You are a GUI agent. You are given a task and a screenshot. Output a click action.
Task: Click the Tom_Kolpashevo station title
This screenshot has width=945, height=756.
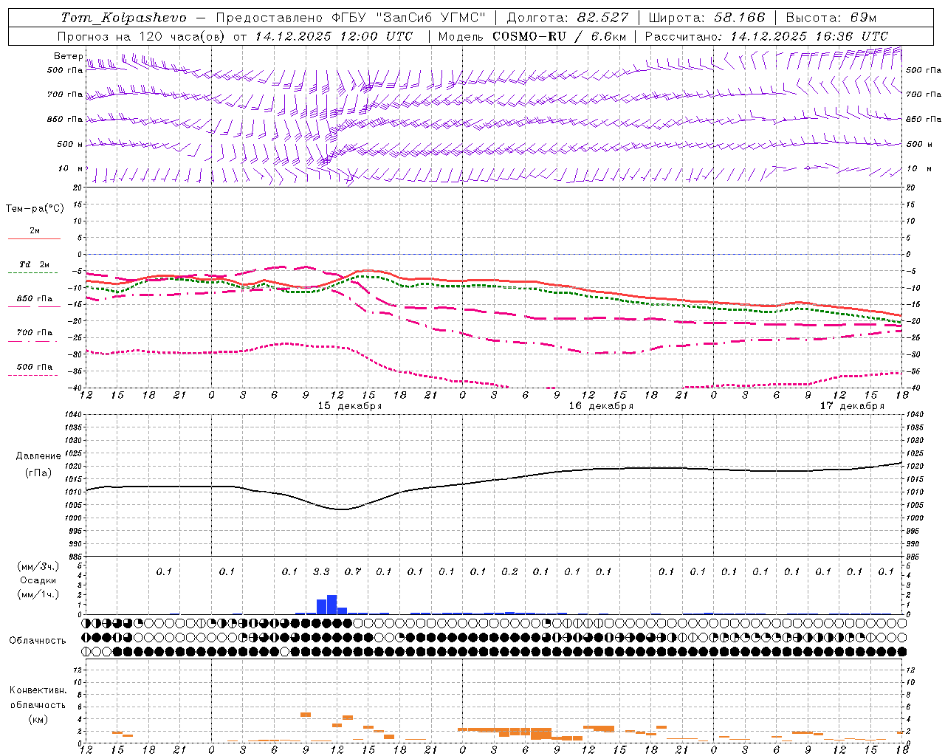(x=124, y=18)
